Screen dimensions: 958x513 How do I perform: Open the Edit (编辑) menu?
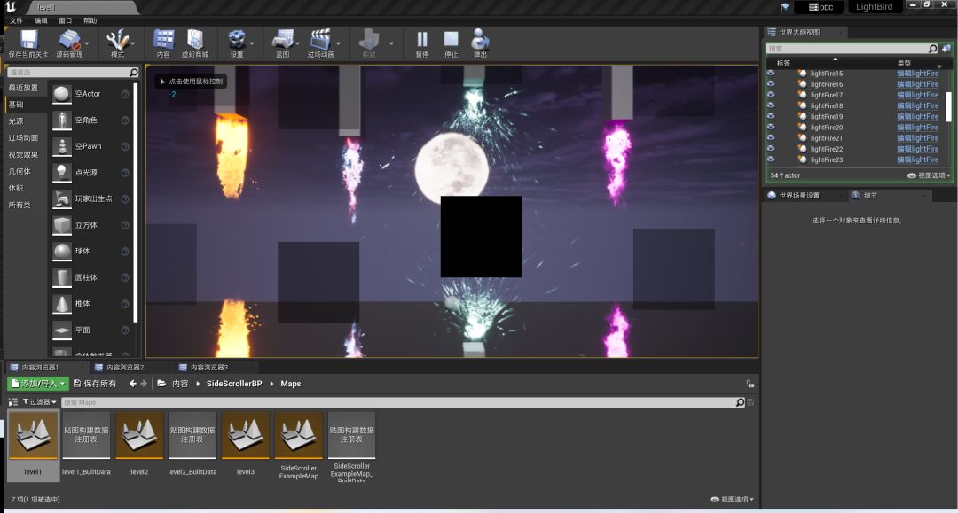[x=42, y=20]
